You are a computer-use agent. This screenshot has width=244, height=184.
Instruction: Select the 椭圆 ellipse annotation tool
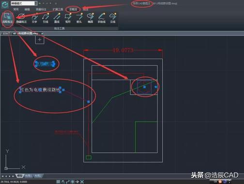(91, 18)
